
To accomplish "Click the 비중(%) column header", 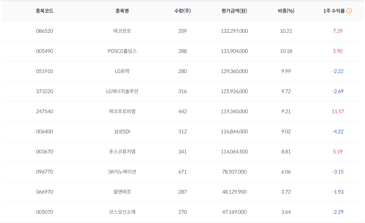I will click(286, 11).
